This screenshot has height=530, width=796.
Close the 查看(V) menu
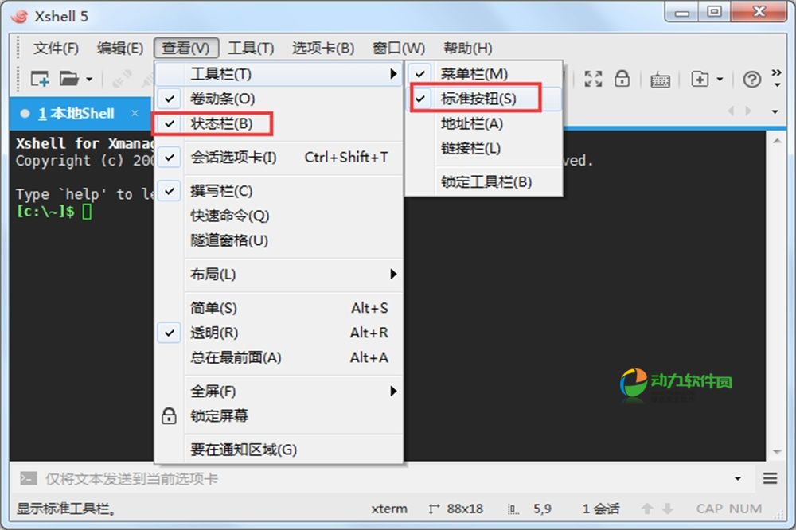pyautogui.click(x=185, y=49)
